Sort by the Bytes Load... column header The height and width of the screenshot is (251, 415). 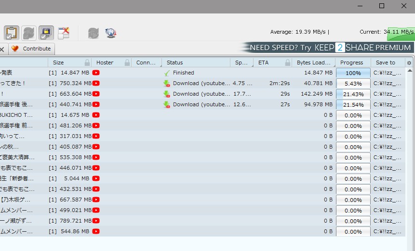point(314,63)
